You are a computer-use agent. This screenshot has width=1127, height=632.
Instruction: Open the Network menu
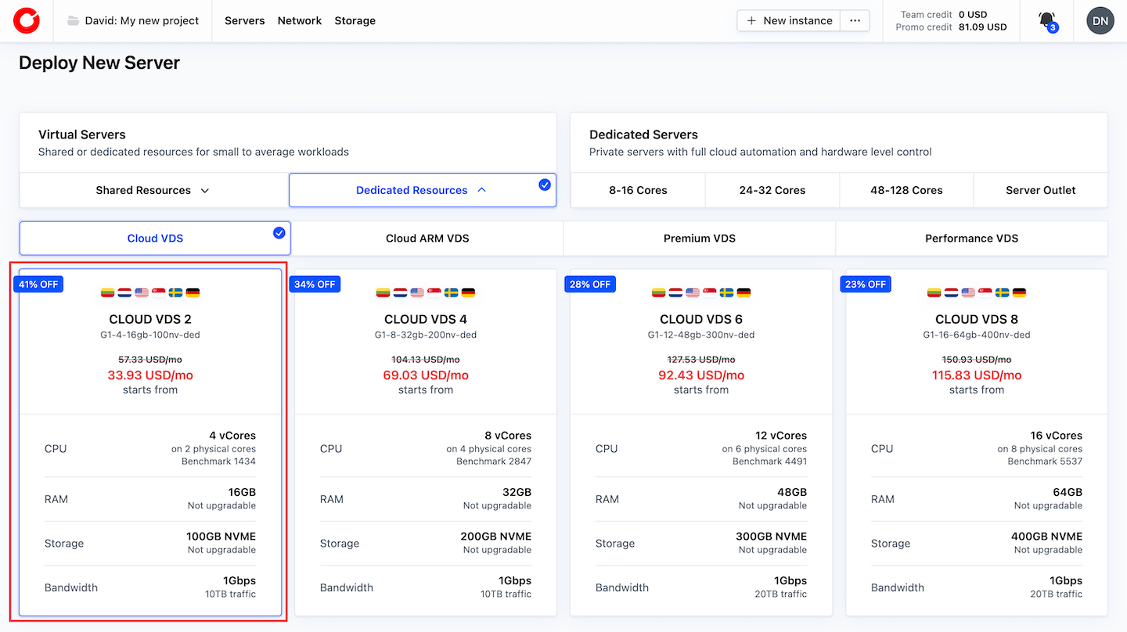point(300,21)
